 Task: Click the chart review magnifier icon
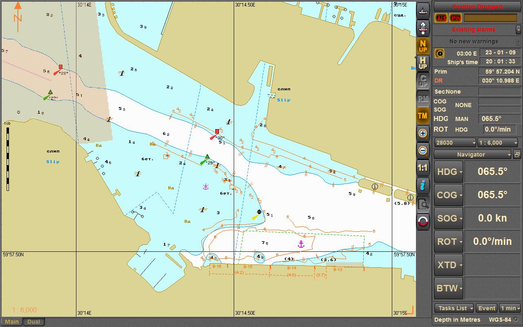(x=423, y=204)
